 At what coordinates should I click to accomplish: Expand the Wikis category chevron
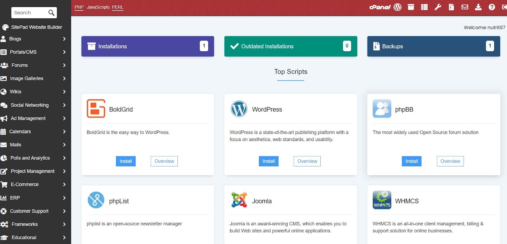[x=64, y=92]
